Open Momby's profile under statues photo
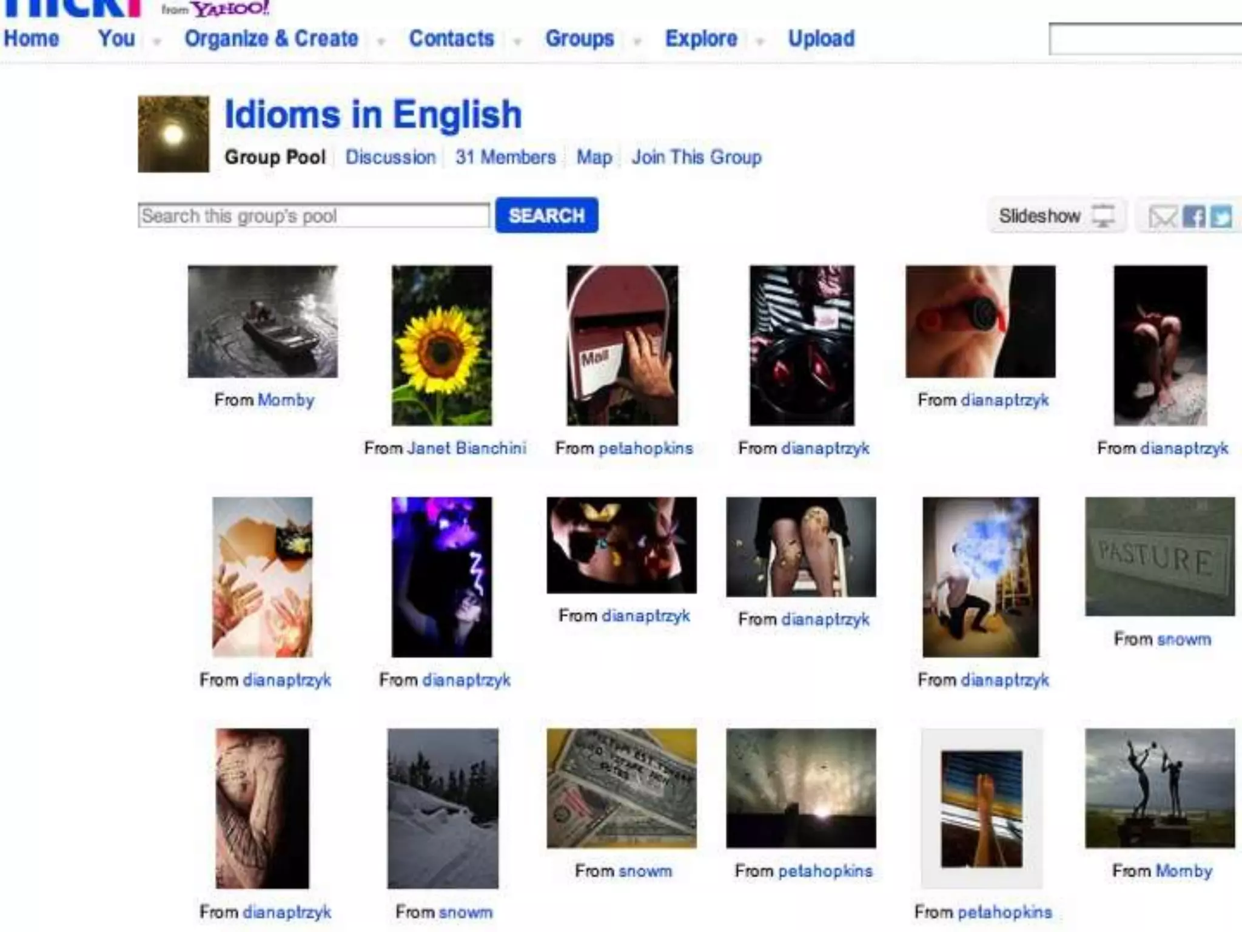This screenshot has height=932, width=1242. coord(1184,871)
